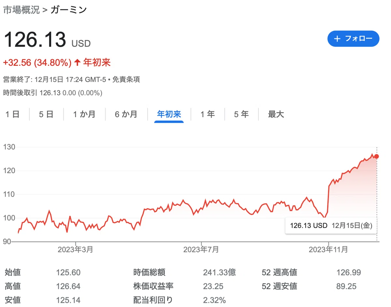This screenshot has width=391, height=307.
Task: Click the 高値 value 126.64
Action: (x=68, y=286)
